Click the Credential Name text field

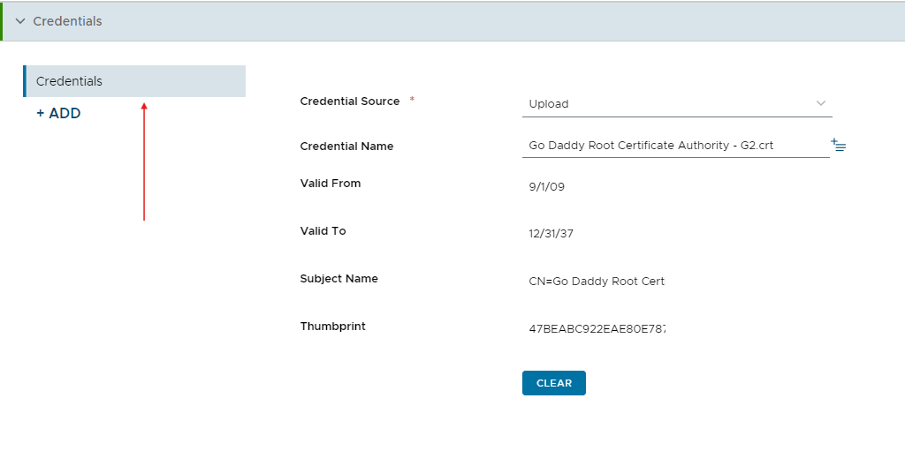pyautogui.click(x=674, y=146)
